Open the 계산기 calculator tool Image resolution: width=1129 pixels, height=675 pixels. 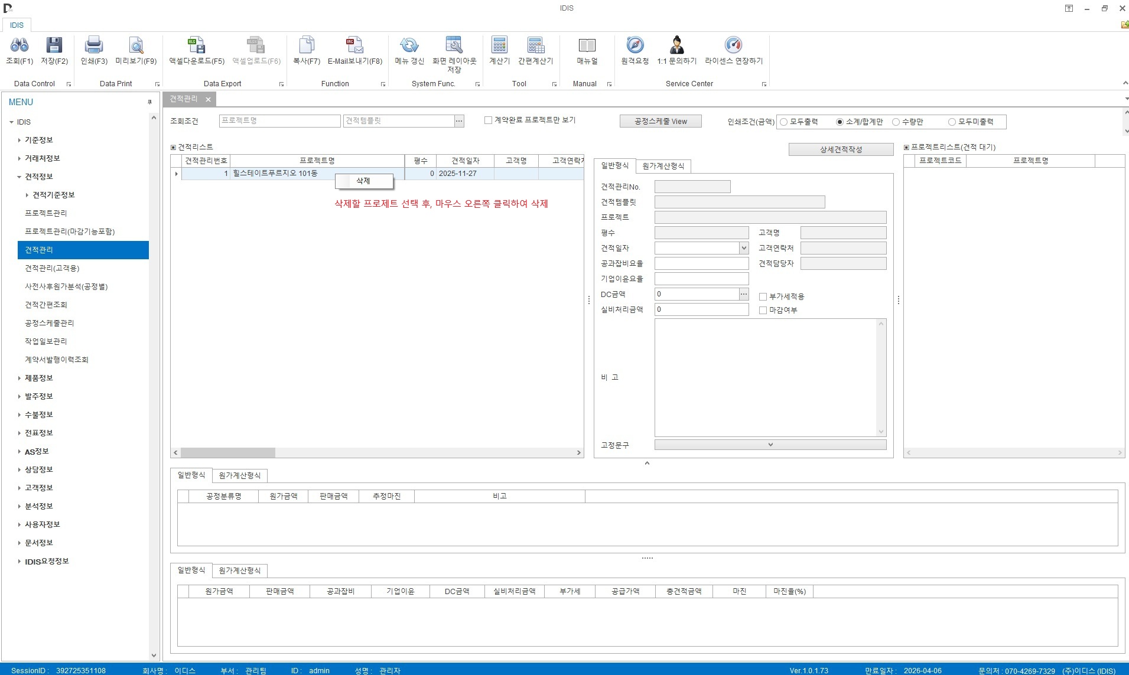[499, 45]
